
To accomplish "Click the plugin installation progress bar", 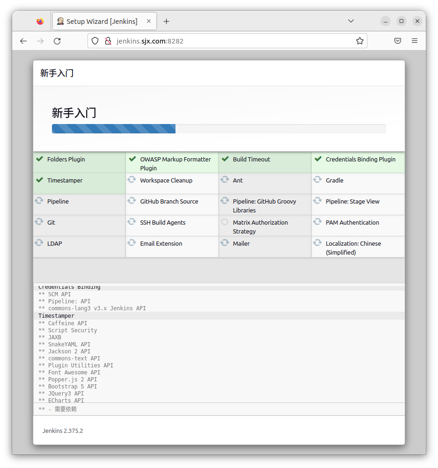I will pos(219,129).
